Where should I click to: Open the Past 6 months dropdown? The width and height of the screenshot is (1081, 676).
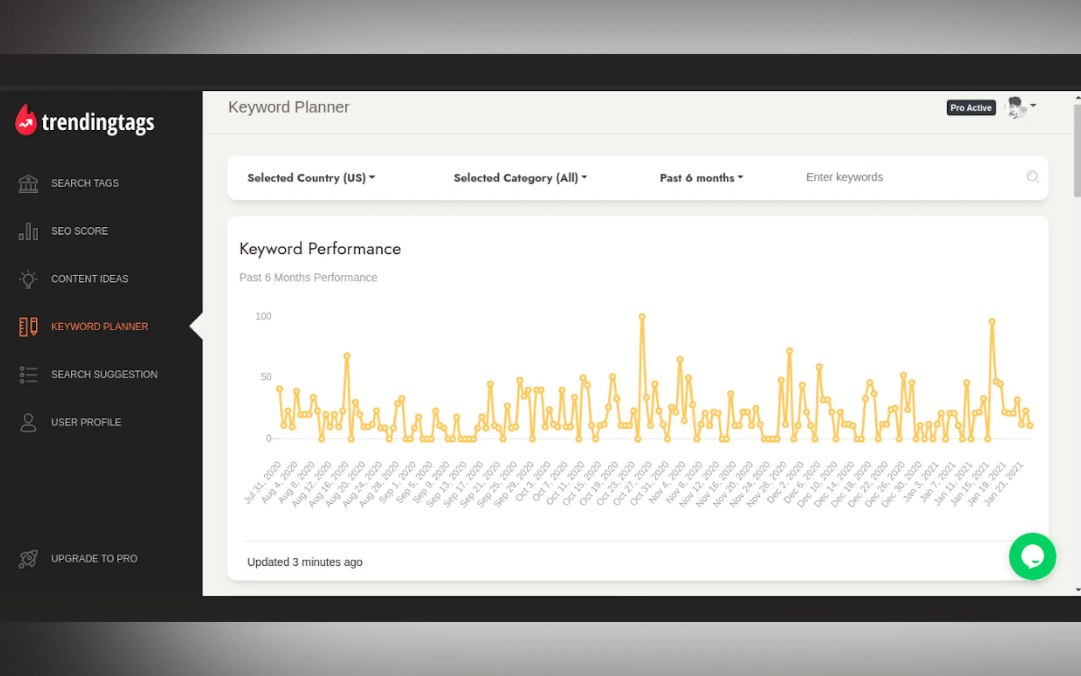(701, 178)
